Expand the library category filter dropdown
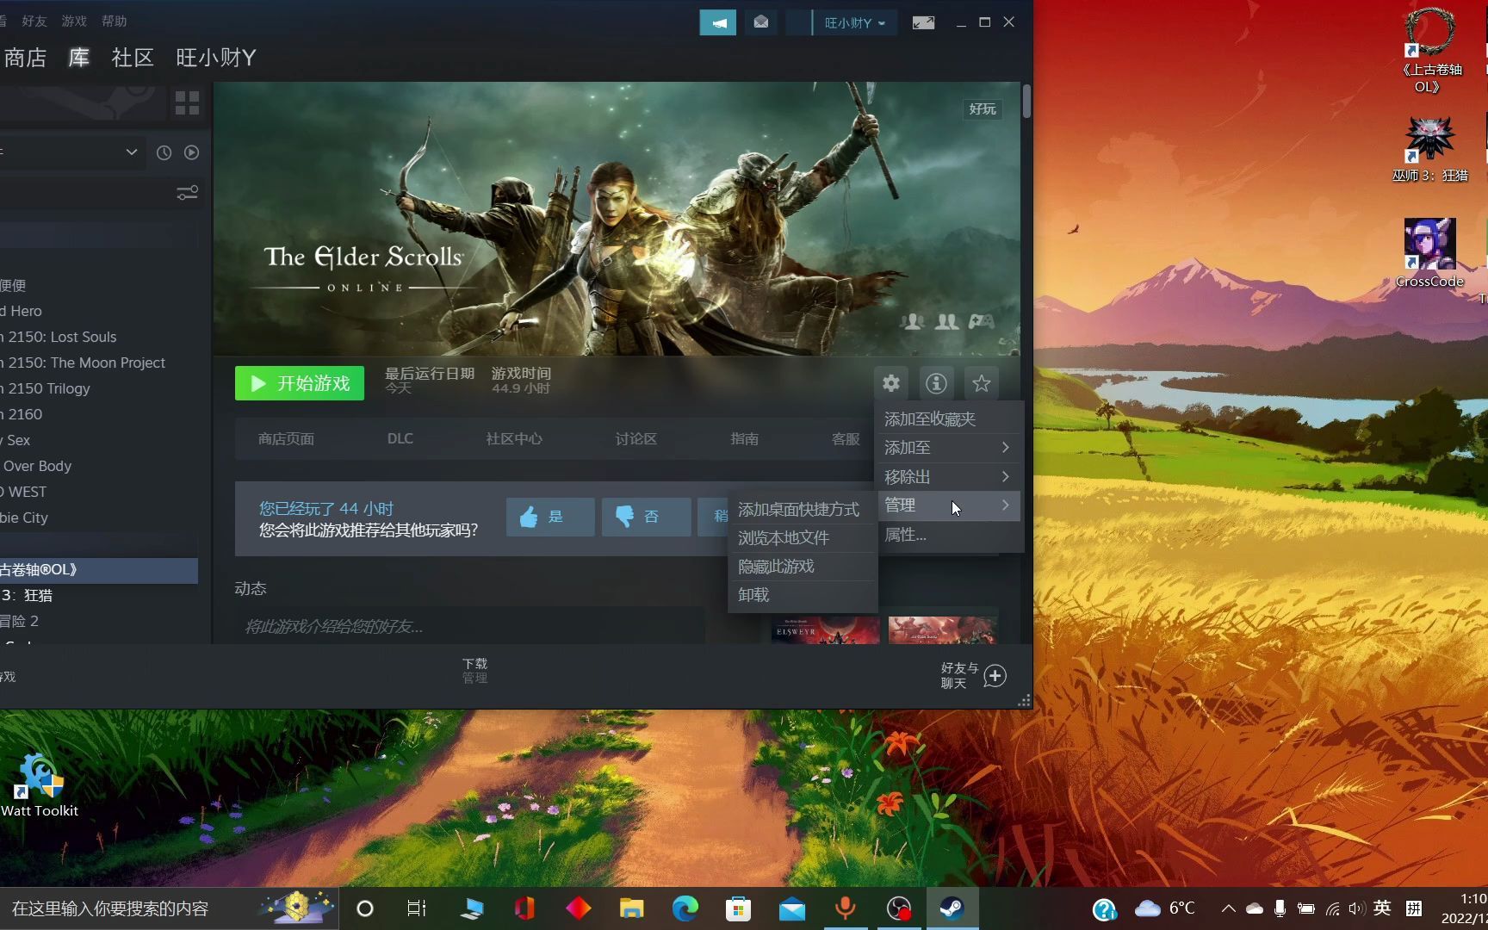This screenshot has width=1488, height=930. [x=131, y=152]
